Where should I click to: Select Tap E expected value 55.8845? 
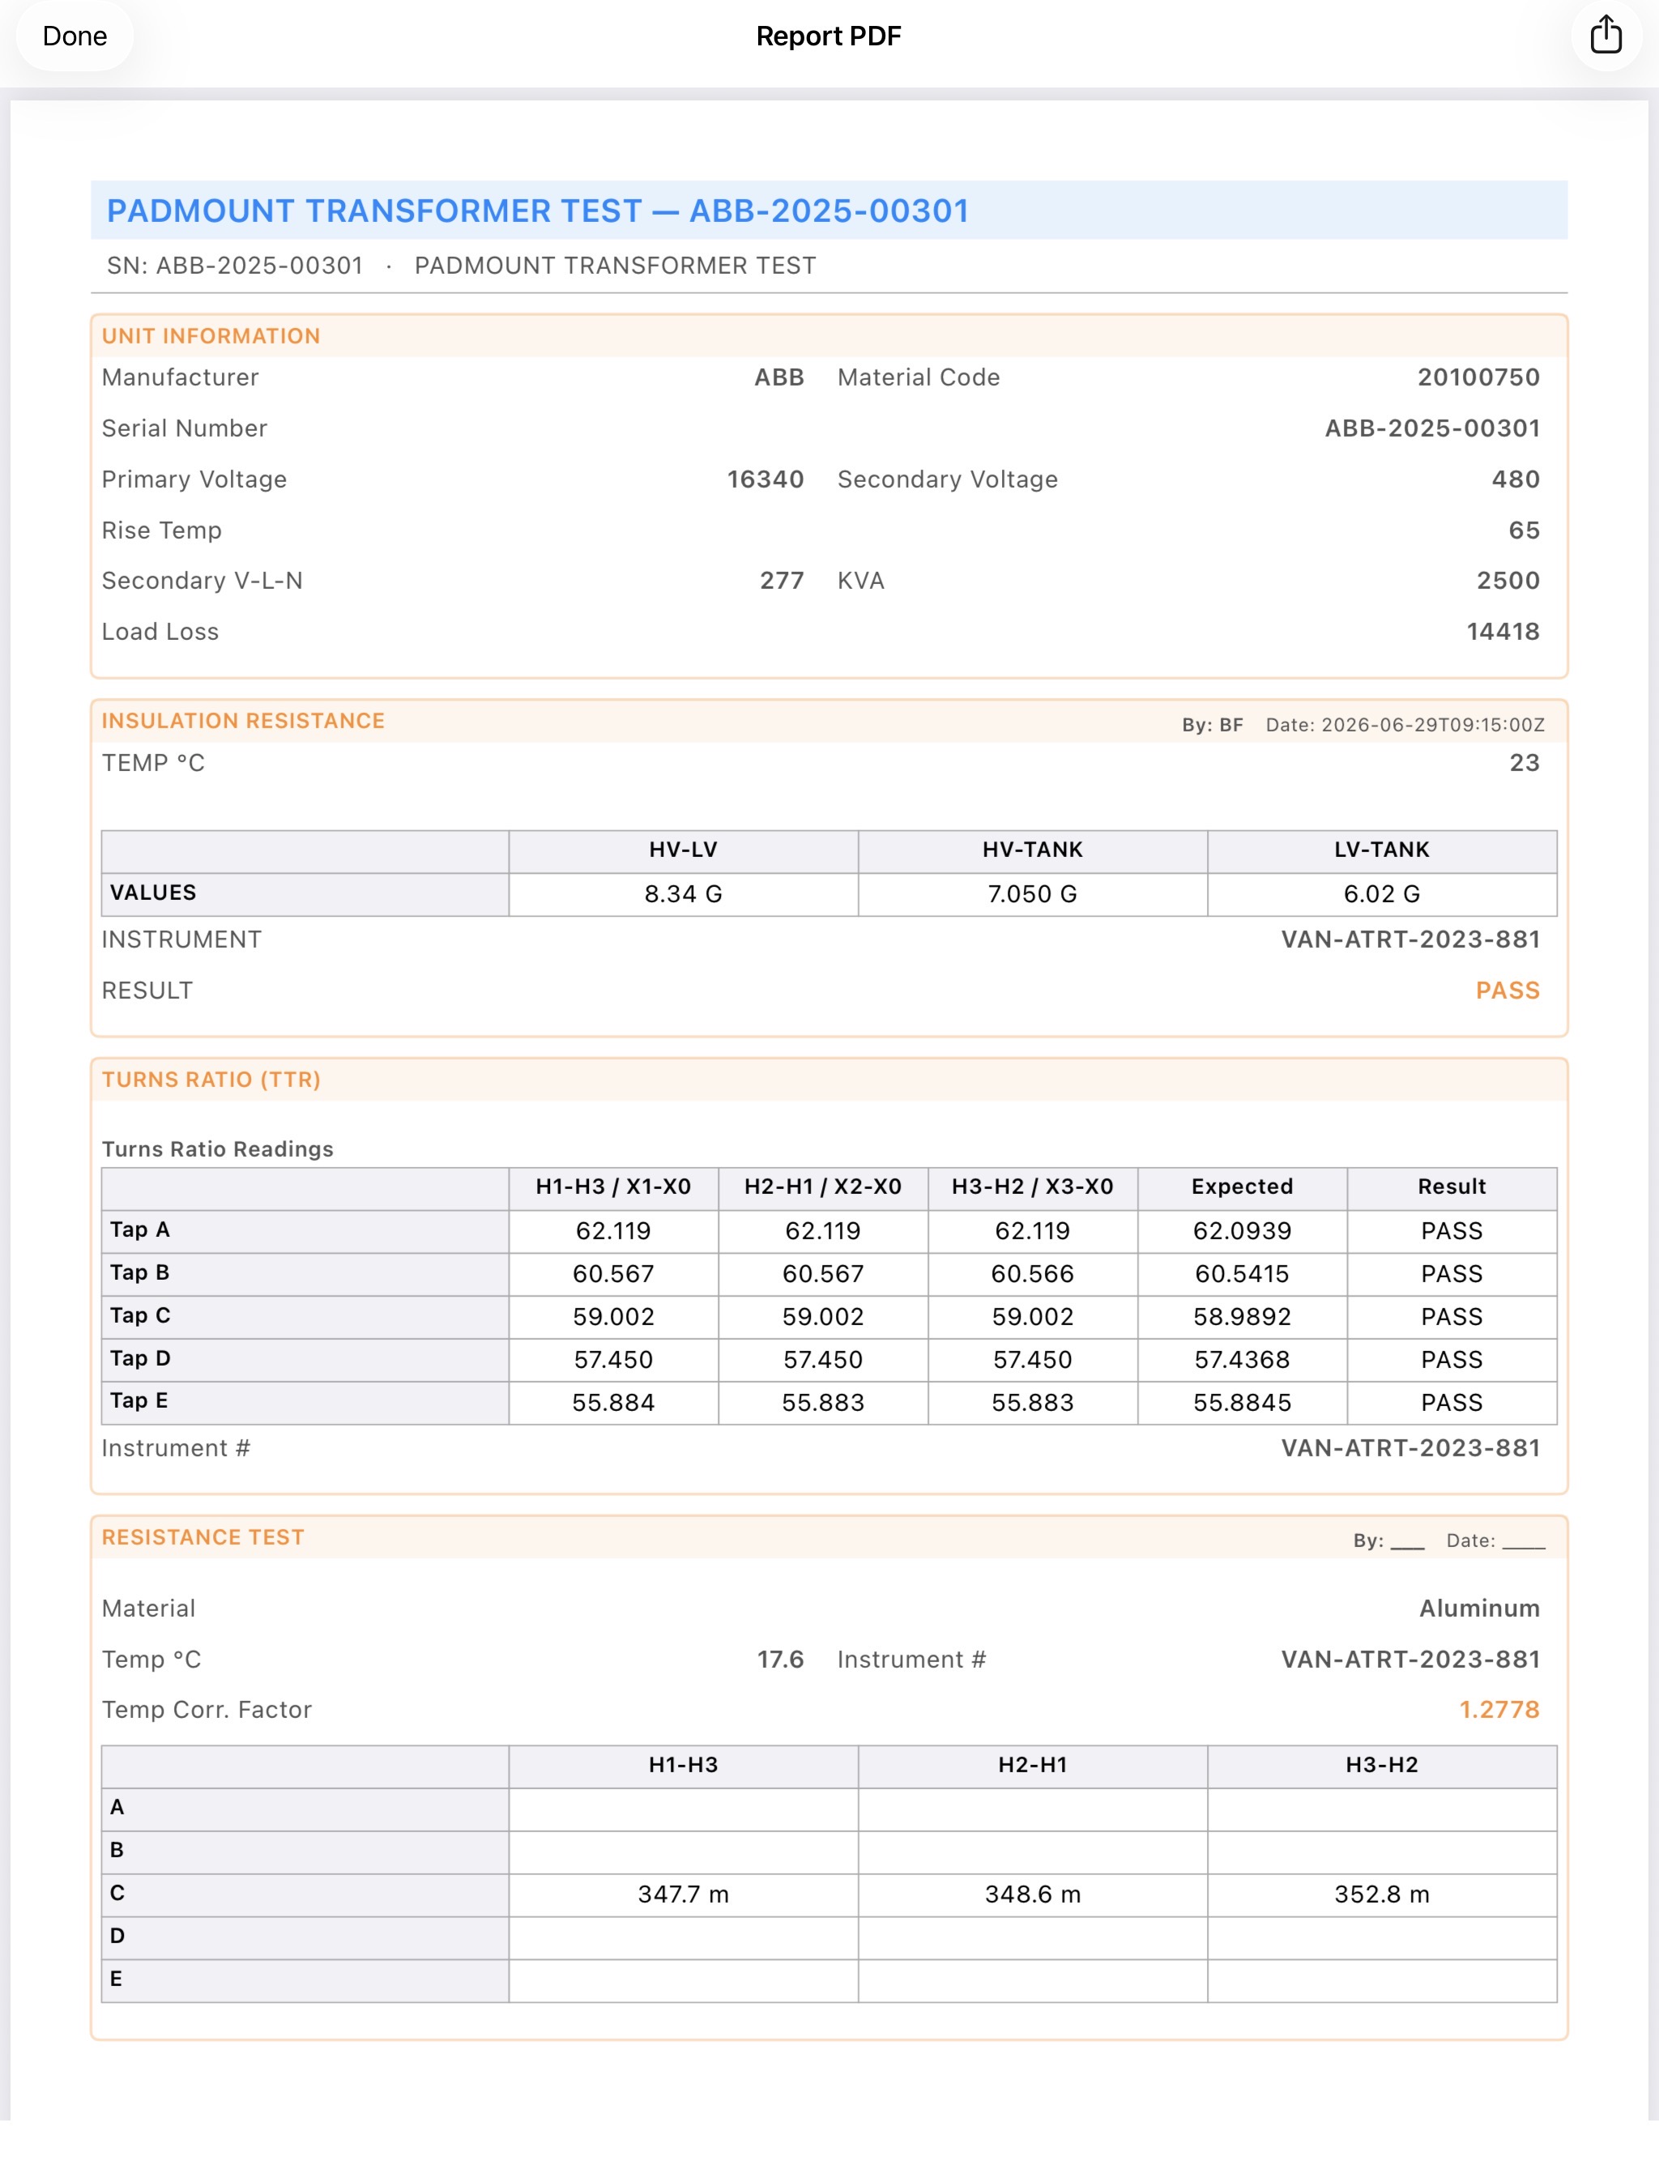(1243, 1403)
